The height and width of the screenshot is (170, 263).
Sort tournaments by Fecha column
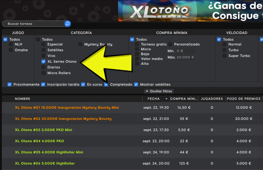[153, 99]
